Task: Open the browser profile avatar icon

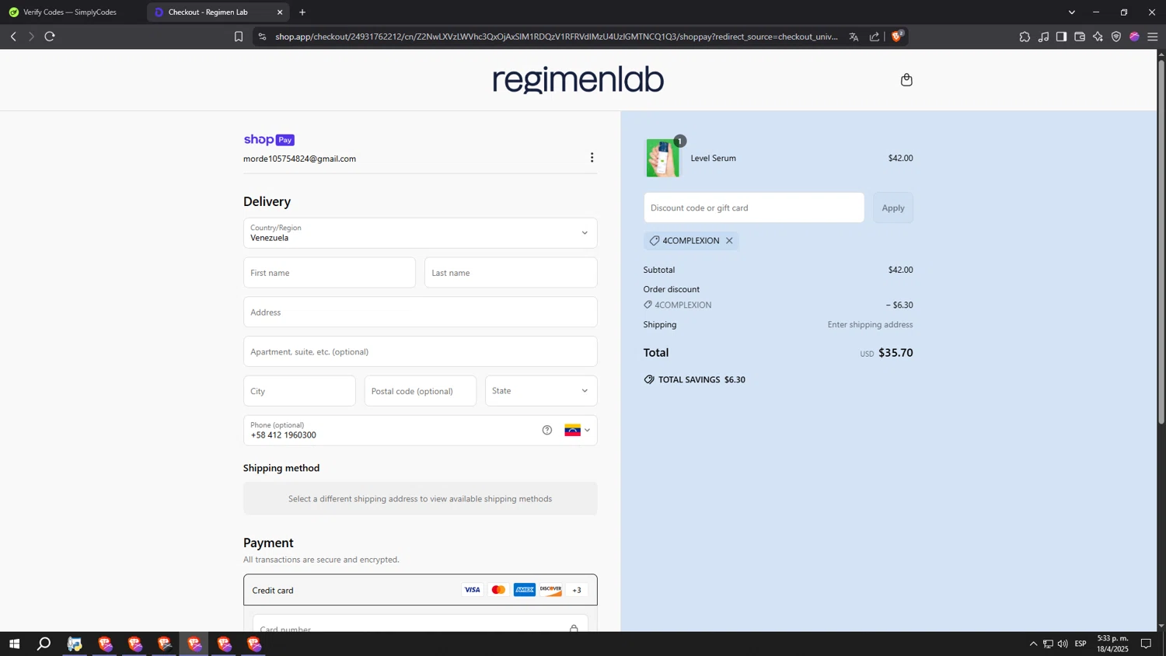Action: [x=1134, y=37]
